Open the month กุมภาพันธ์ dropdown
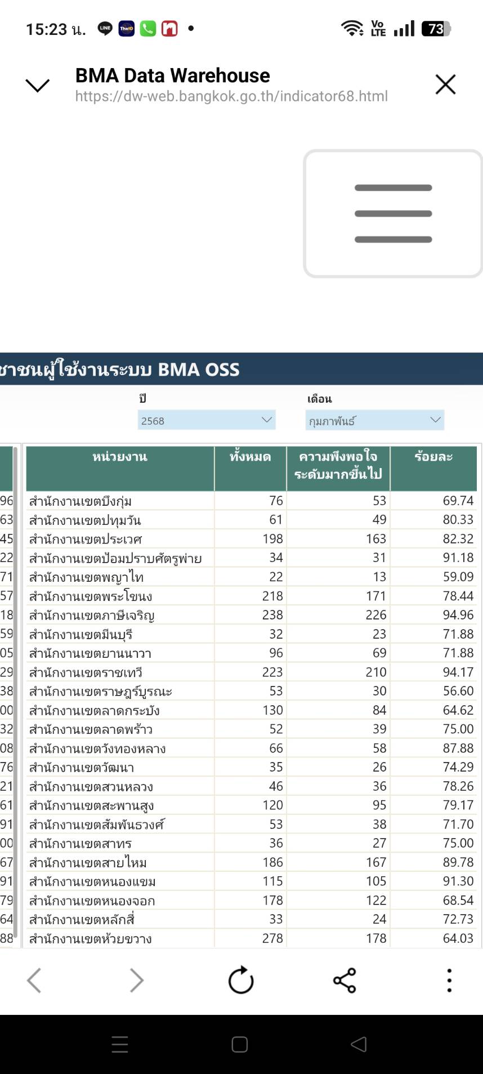The image size is (483, 1074). 375,420
